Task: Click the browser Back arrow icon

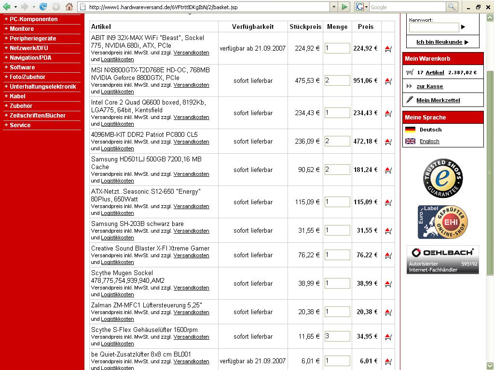Action: [x=7, y=7]
